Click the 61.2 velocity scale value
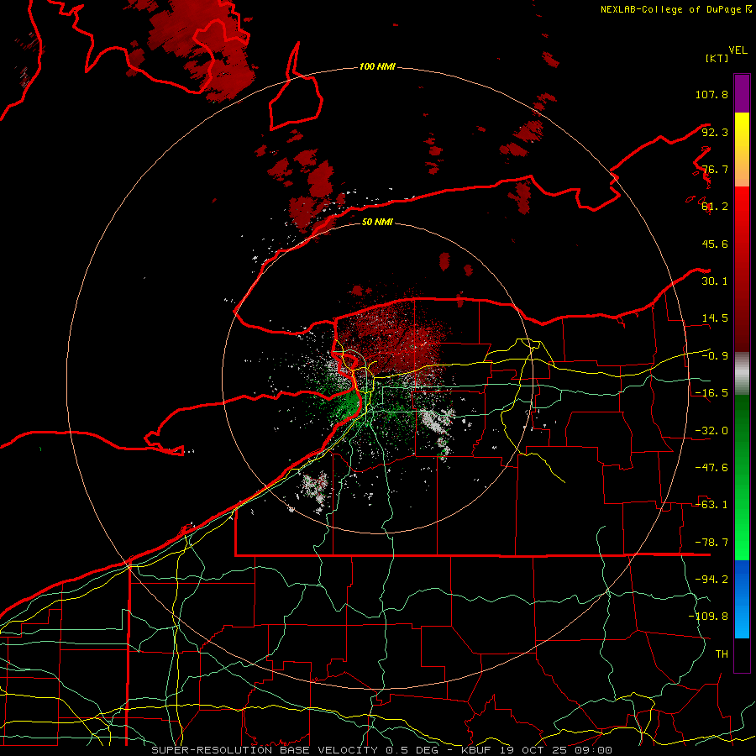This screenshot has width=756, height=756. pos(715,207)
